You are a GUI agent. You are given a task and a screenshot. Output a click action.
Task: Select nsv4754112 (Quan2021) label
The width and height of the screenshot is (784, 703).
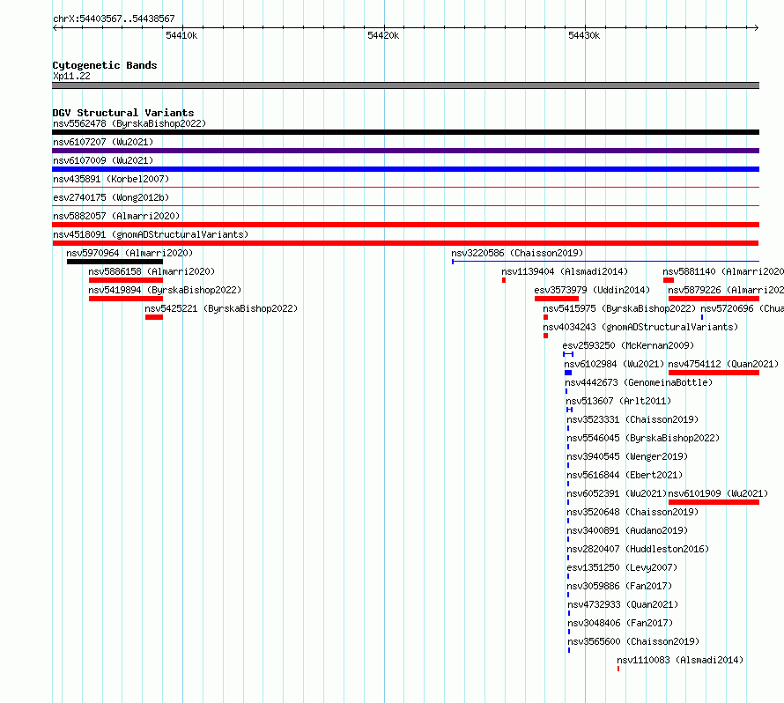point(723,364)
